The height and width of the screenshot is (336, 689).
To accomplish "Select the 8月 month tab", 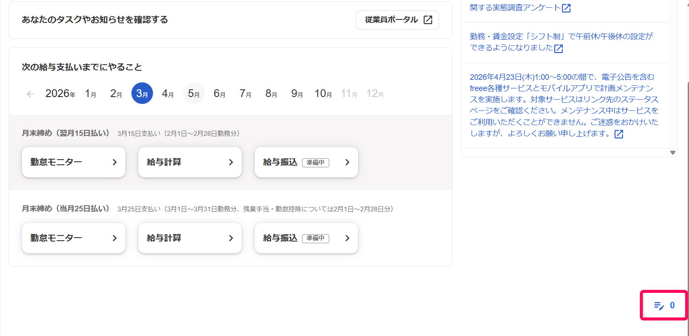I will tap(271, 94).
